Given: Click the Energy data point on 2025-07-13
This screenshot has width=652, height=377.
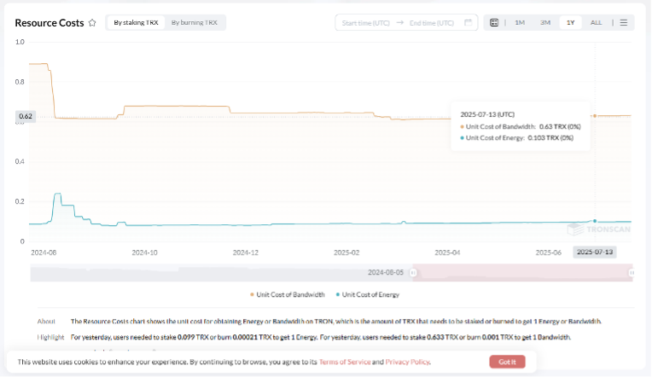Looking at the screenshot, I should pyautogui.click(x=595, y=221).
